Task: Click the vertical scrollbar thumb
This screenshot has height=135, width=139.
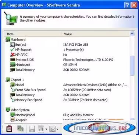Action: (132, 66)
